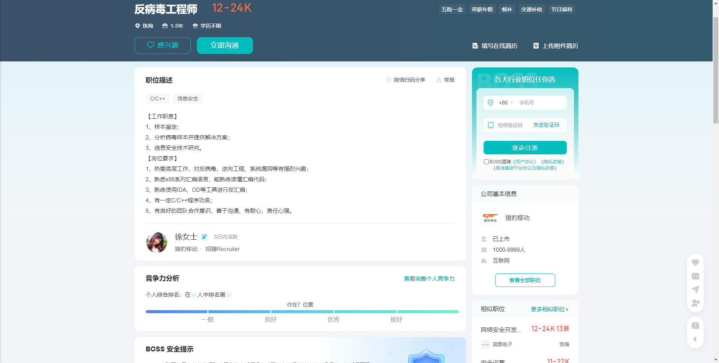
Task: Click the exclamation feedback icon in floating sidebar
Action: pos(695,326)
